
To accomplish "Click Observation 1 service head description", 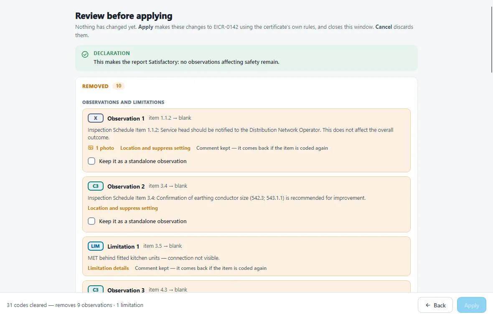I will (241, 134).
